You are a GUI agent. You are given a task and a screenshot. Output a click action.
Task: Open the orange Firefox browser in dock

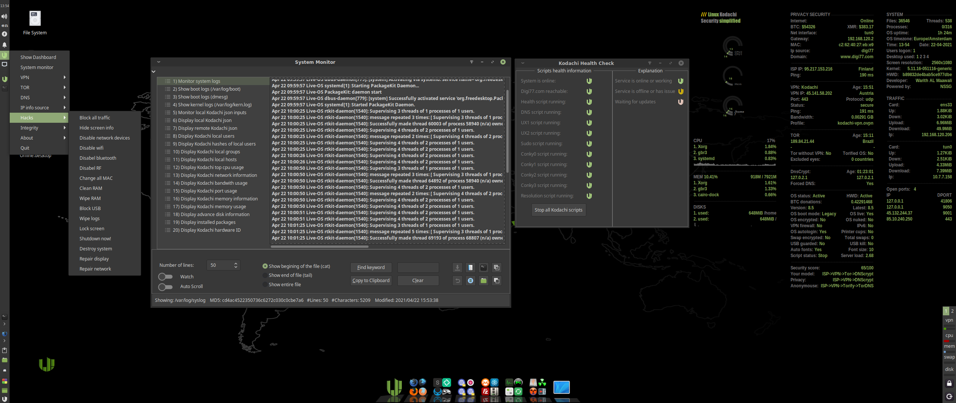coord(413,391)
